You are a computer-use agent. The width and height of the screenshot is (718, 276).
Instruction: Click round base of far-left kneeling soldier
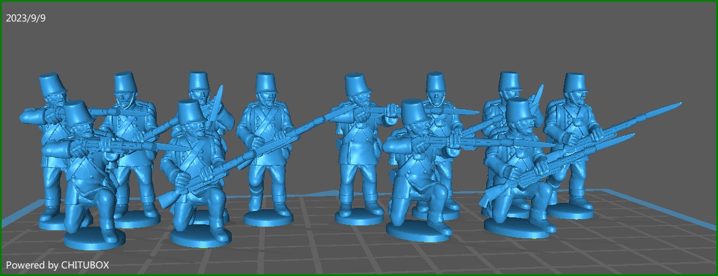click(94, 239)
